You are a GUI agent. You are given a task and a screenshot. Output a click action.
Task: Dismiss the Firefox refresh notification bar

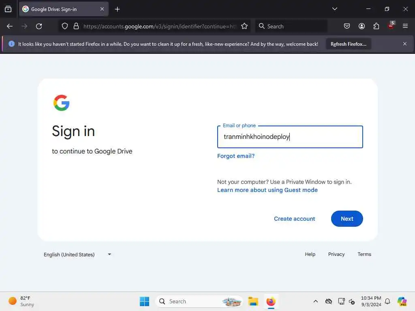click(x=405, y=44)
